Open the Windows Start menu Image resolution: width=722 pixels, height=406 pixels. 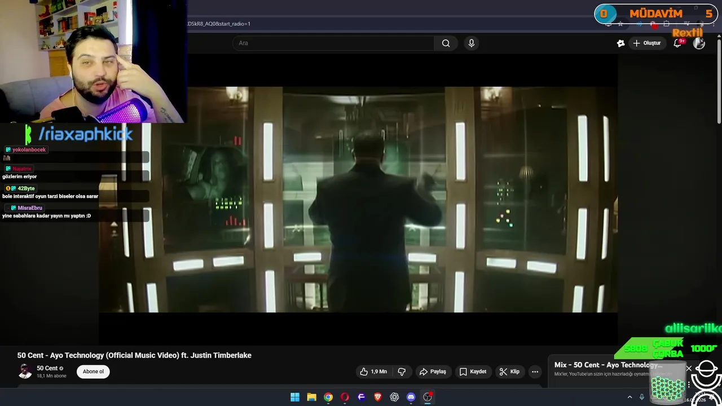(295, 397)
